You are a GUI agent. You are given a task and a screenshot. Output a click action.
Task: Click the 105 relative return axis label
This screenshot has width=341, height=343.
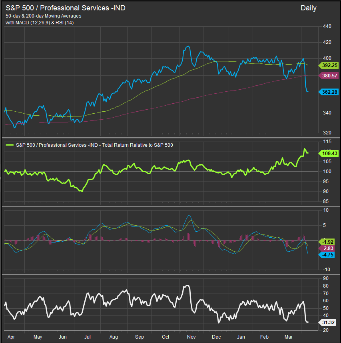[327, 162]
